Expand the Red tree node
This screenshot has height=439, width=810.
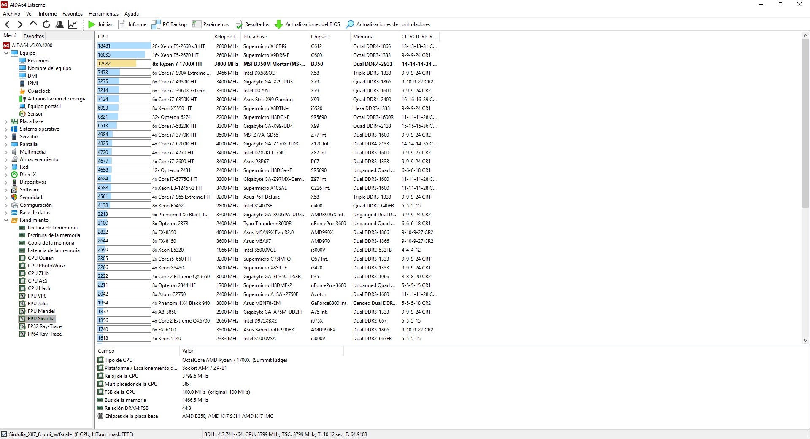pyautogui.click(x=6, y=167)
